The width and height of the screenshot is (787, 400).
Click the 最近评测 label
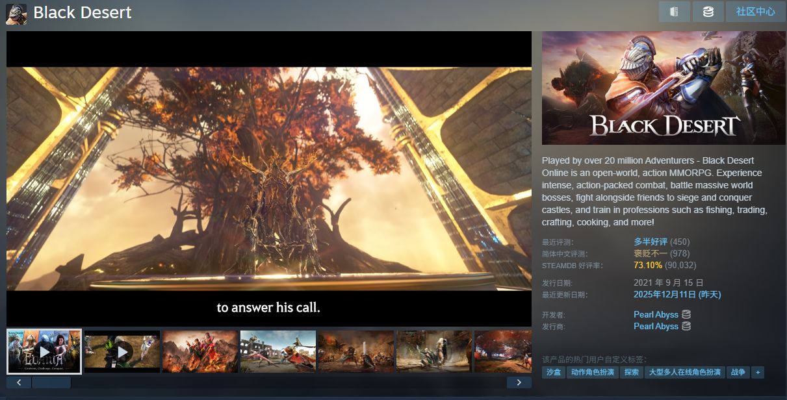558,242
